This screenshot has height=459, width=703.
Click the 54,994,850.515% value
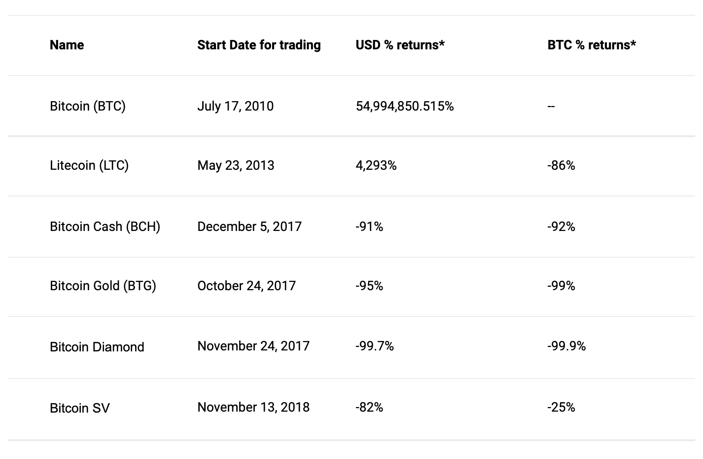[405, 106]
